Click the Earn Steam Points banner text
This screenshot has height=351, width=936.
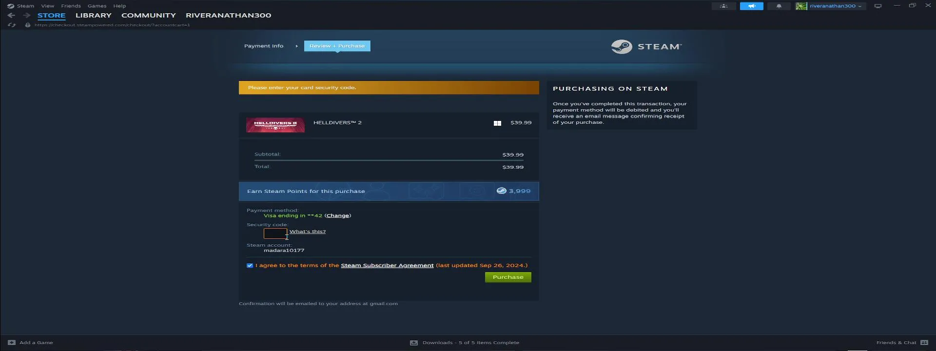point(306,191)
